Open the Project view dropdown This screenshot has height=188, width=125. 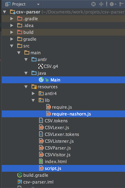(22, 4)
